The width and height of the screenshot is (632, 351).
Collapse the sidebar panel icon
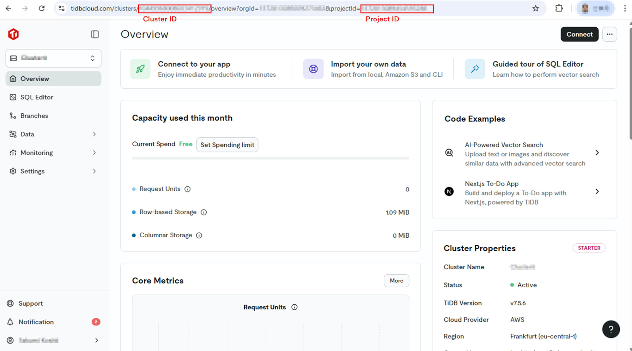pos(95,34)
